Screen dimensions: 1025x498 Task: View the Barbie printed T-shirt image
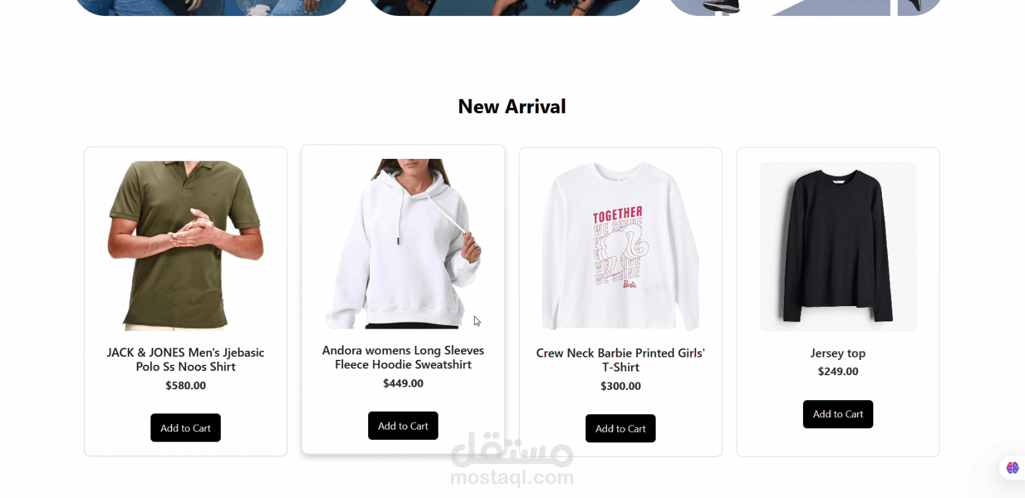click(621, 247)
